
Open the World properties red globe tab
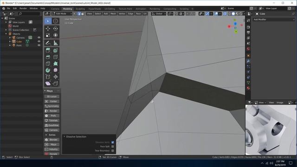point(248,49)
